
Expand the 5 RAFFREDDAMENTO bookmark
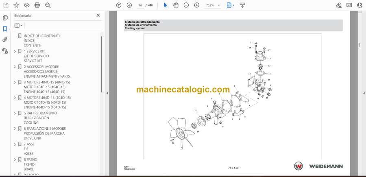[x=15, y=113]
